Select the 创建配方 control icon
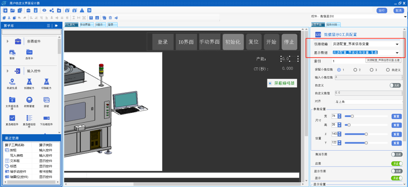The height and width of the screenshot is (187, 408). [x=29, y=81]
